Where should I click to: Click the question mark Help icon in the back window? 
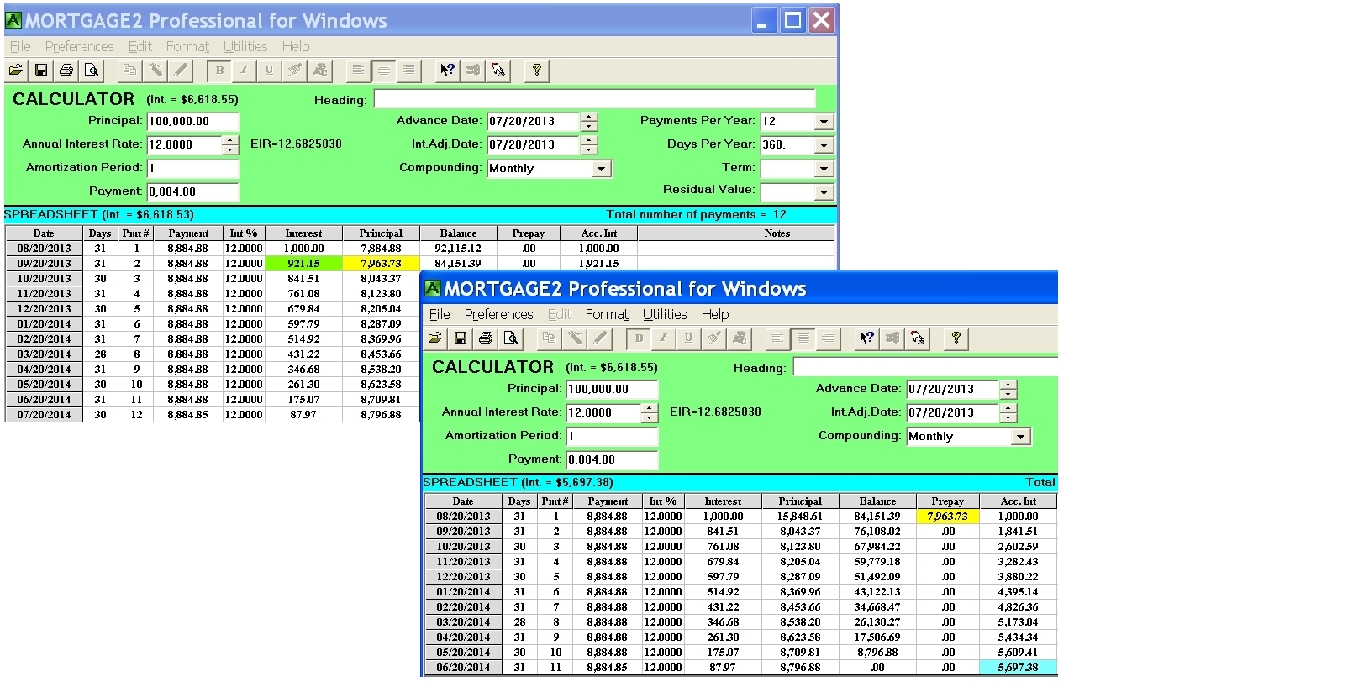pos(536,71)
